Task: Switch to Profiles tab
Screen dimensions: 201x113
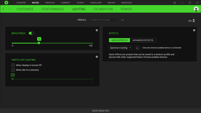Action: [x=50, y=3]
